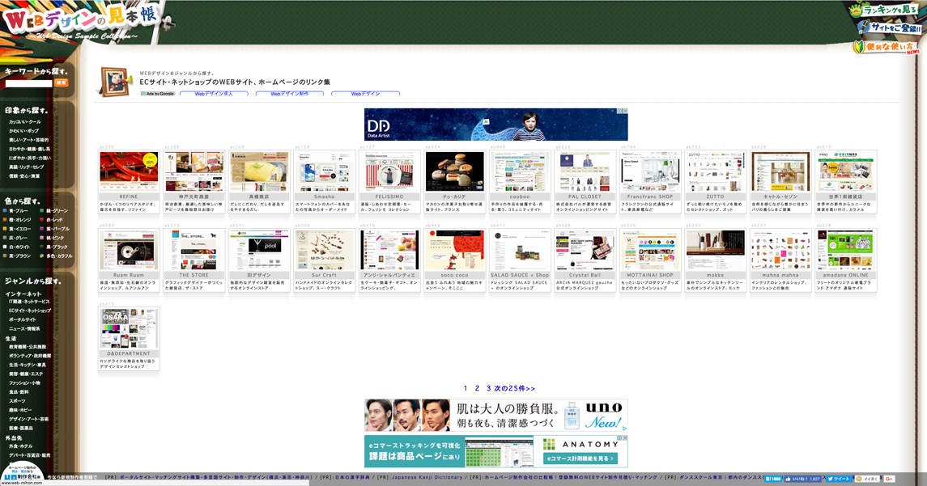Select ポータルサイト genre
Image resolution: width=927 pixels, height=486 pixels.
[x=23, y=319]
